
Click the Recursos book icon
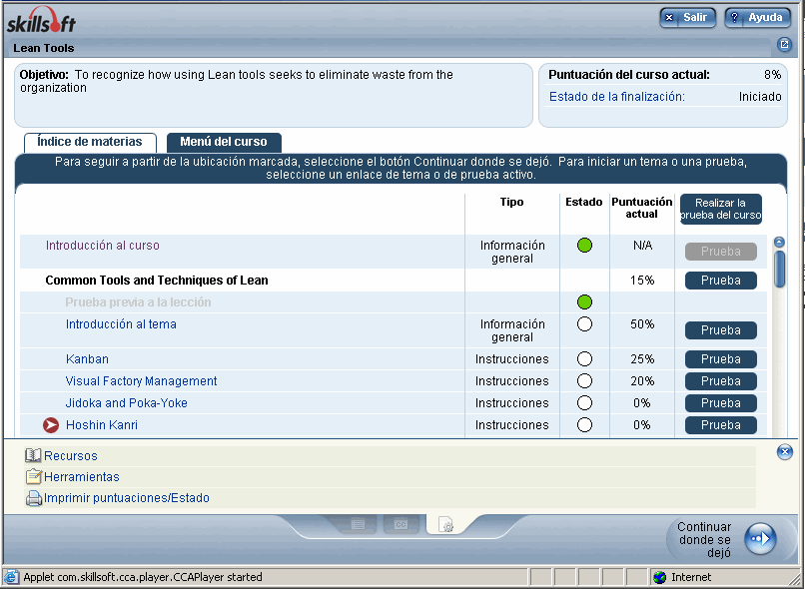click(x=33, y=455)
